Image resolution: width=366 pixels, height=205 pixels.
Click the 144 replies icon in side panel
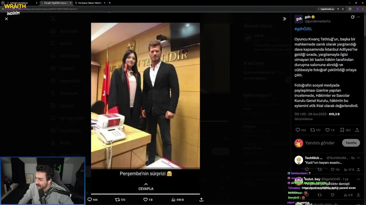[x=298, y=130]
